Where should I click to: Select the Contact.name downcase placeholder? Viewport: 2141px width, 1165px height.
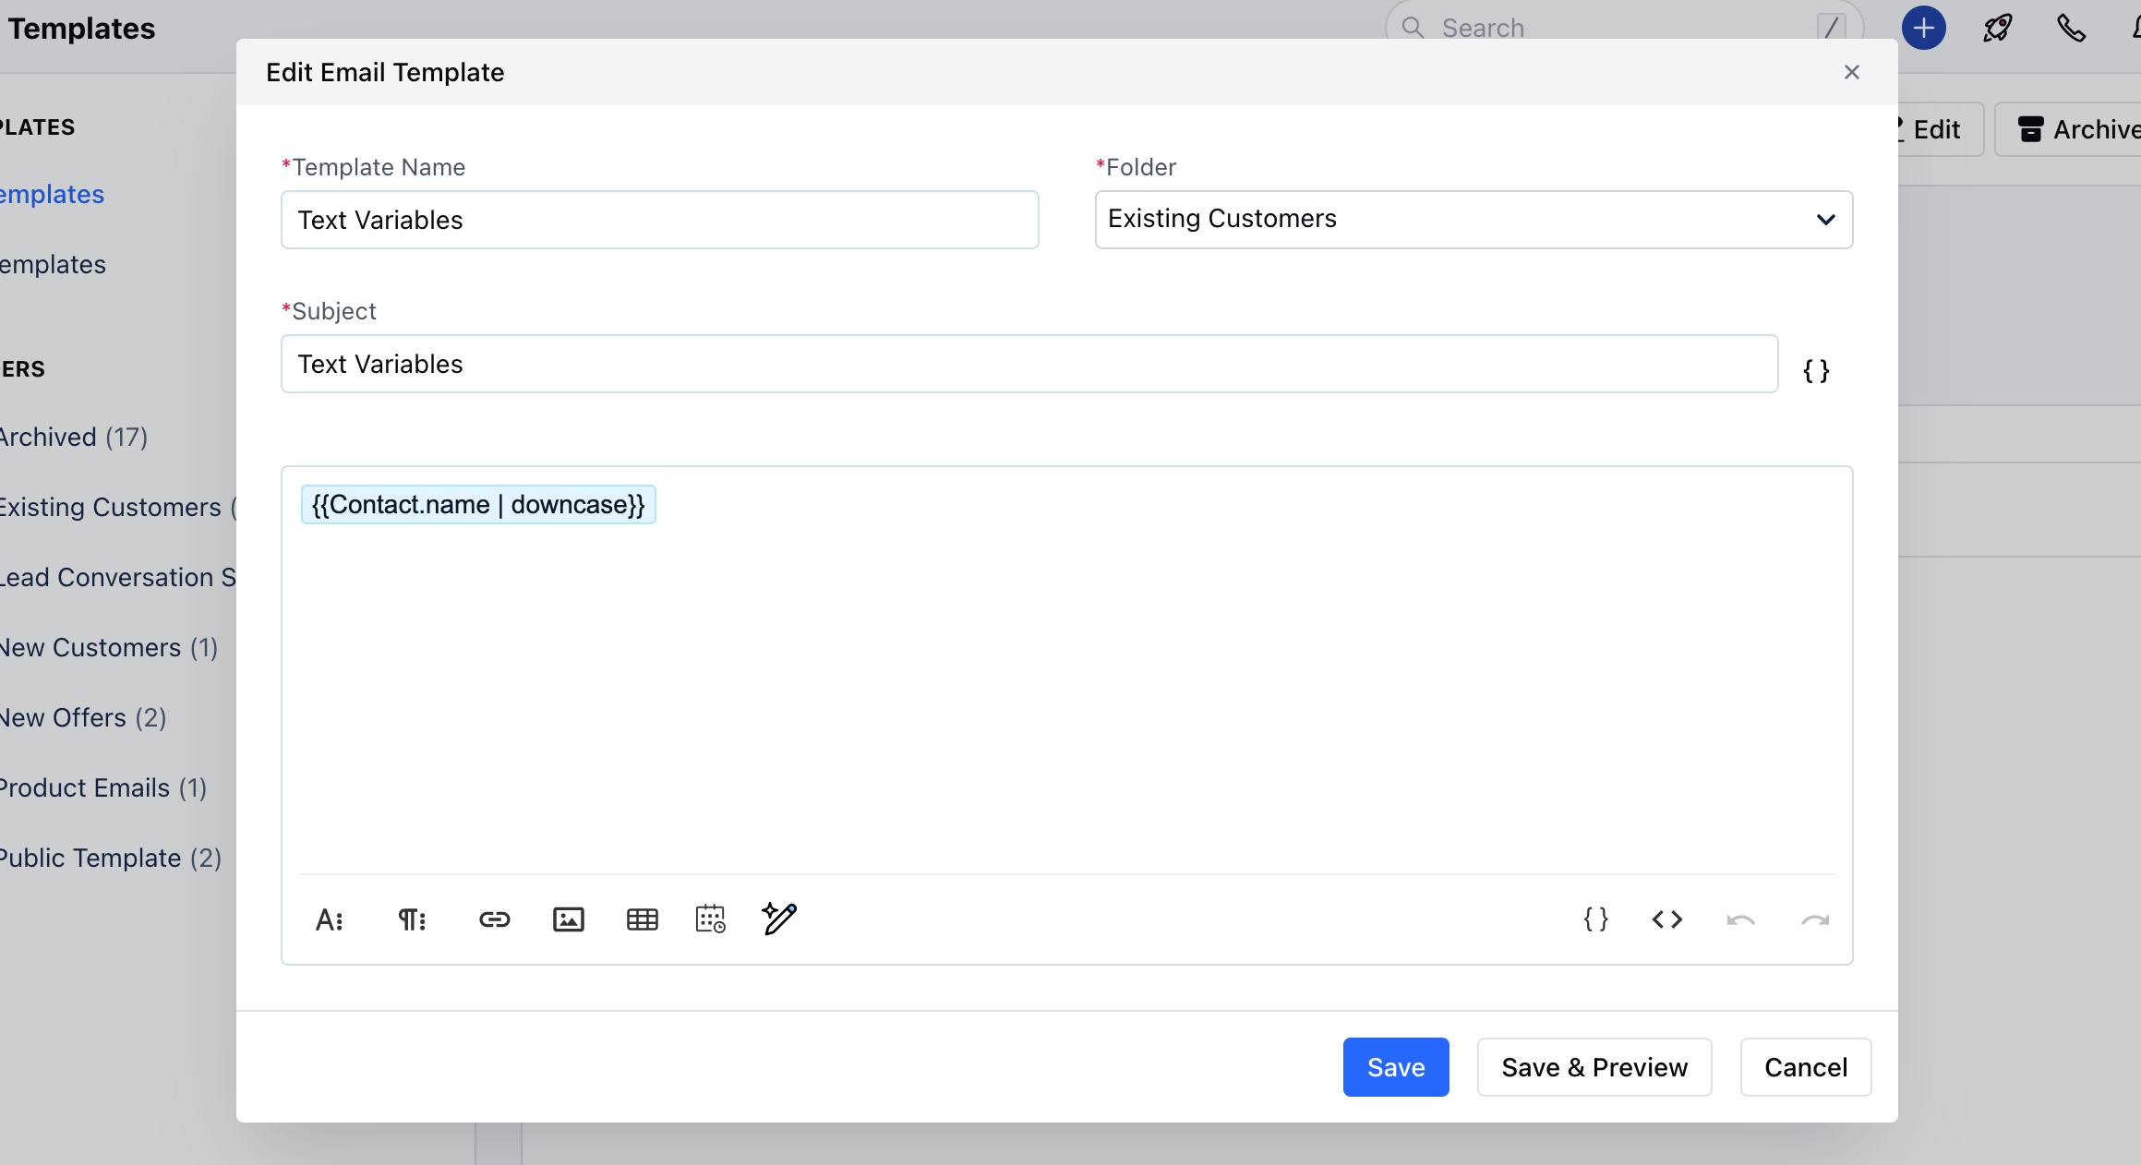pyautogui.click(x=478, y=505)
